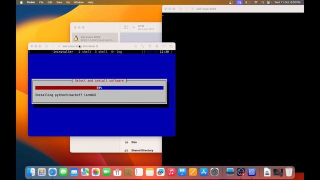Click the disc icon in Terminal 1 toolbar
Viewport: 320px width, 180px height.
[156, 46]
